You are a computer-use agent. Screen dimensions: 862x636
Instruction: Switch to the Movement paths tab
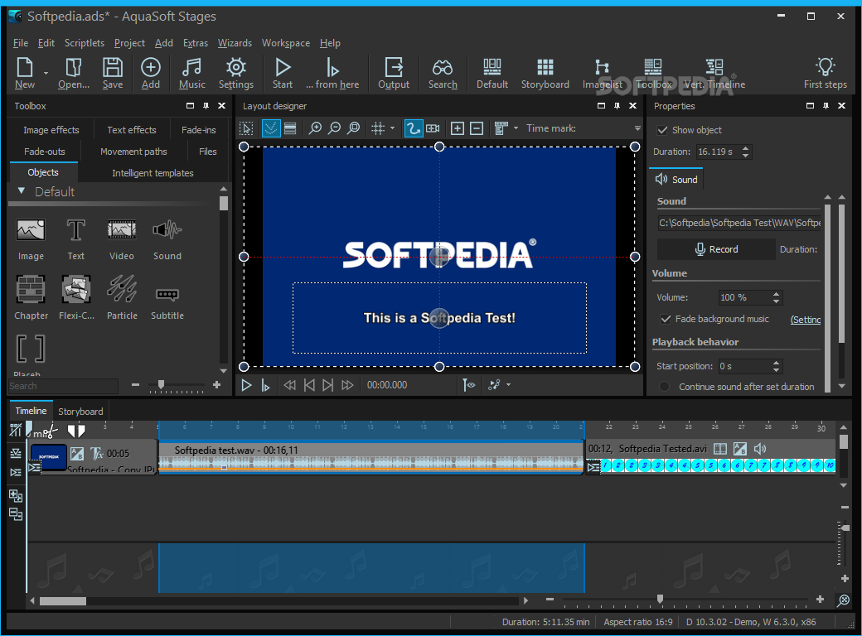(133, 152)
